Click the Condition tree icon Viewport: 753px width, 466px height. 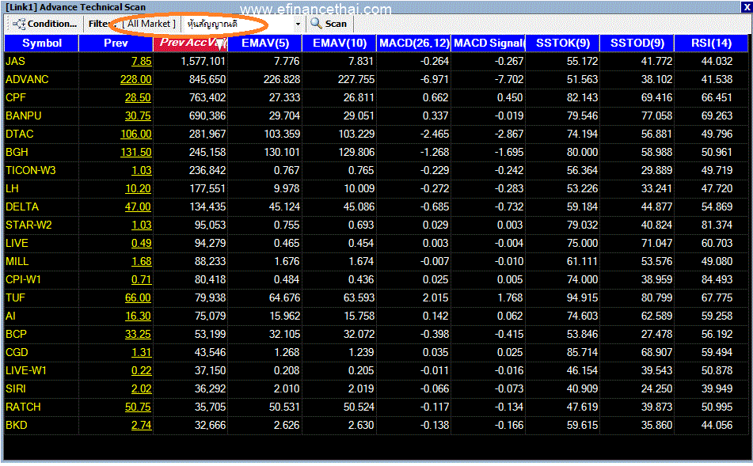click(19, 24)
